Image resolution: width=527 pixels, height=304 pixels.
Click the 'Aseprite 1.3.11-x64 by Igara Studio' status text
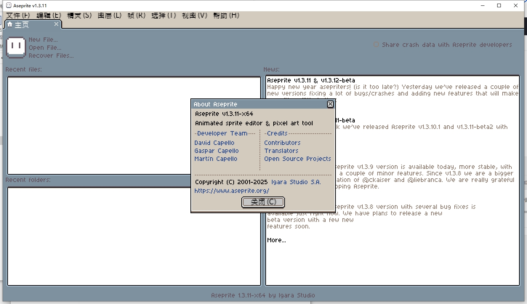pos(263,295)
